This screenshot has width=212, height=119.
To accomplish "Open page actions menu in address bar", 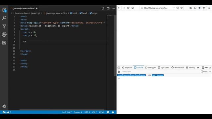I will 174,8.
